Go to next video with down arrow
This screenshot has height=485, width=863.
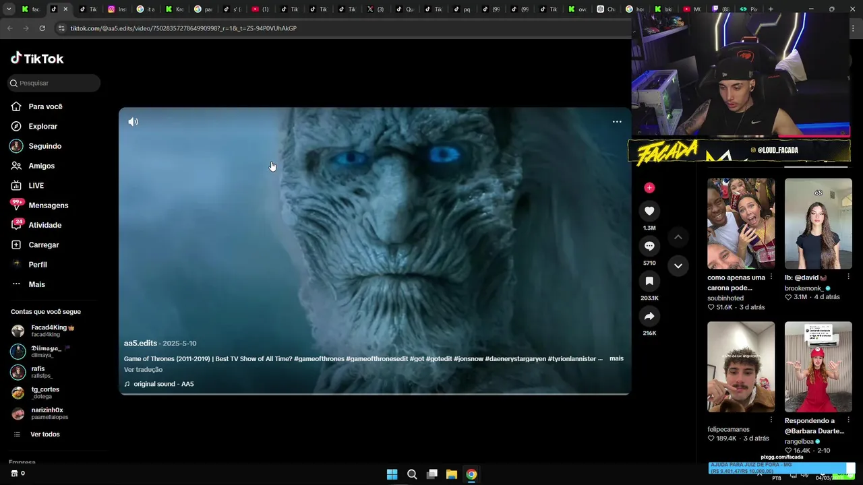coord(678,266)
